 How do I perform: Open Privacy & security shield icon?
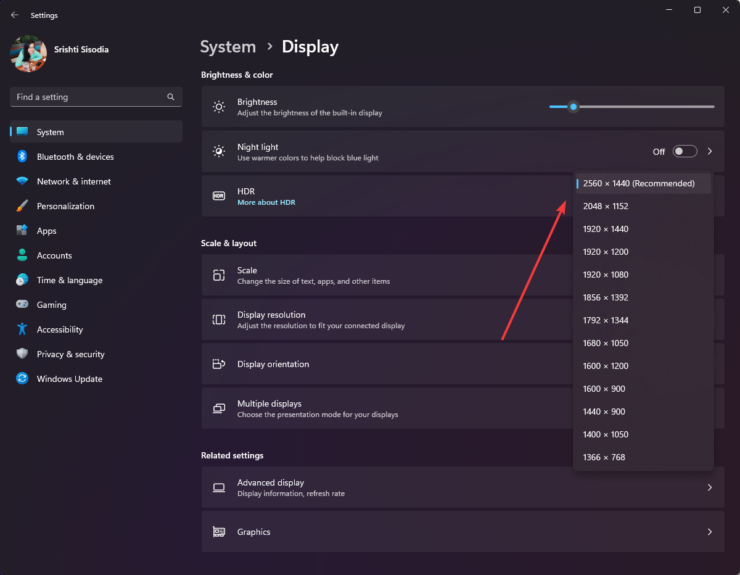[x=22, y=354]
